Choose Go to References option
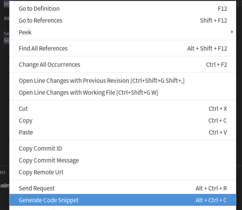 click(123, 20)
